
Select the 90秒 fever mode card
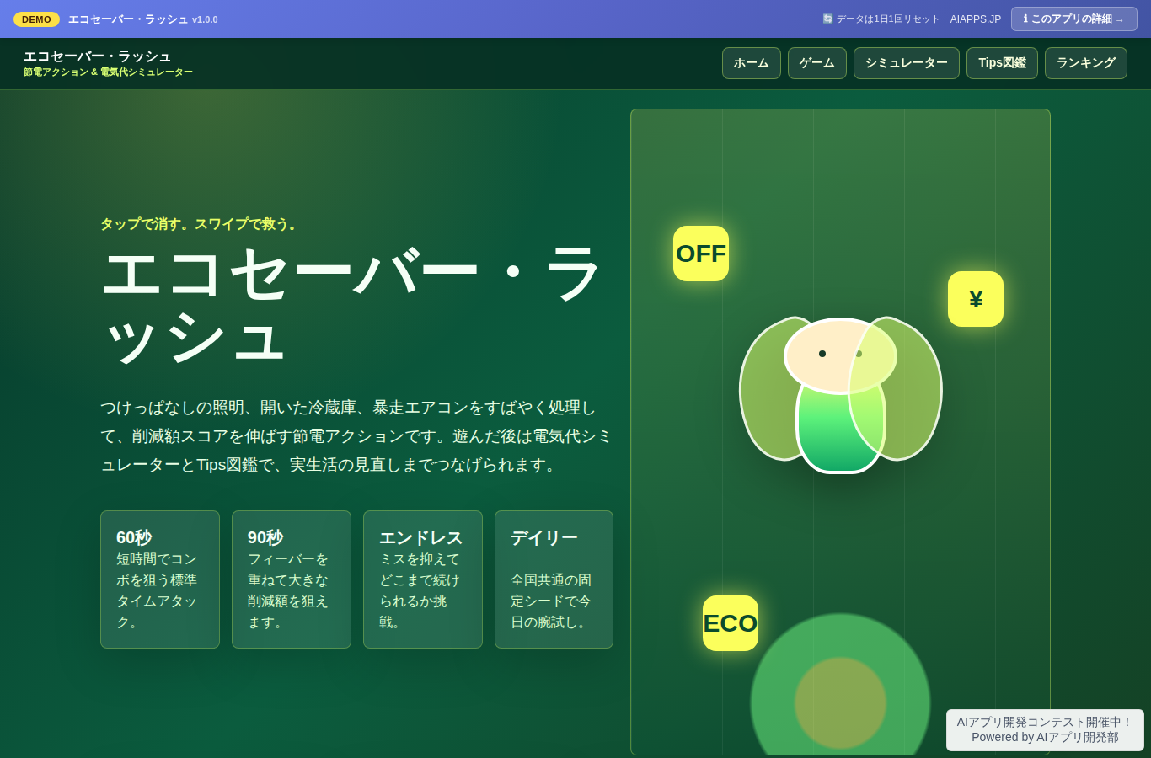coord(292,579)
